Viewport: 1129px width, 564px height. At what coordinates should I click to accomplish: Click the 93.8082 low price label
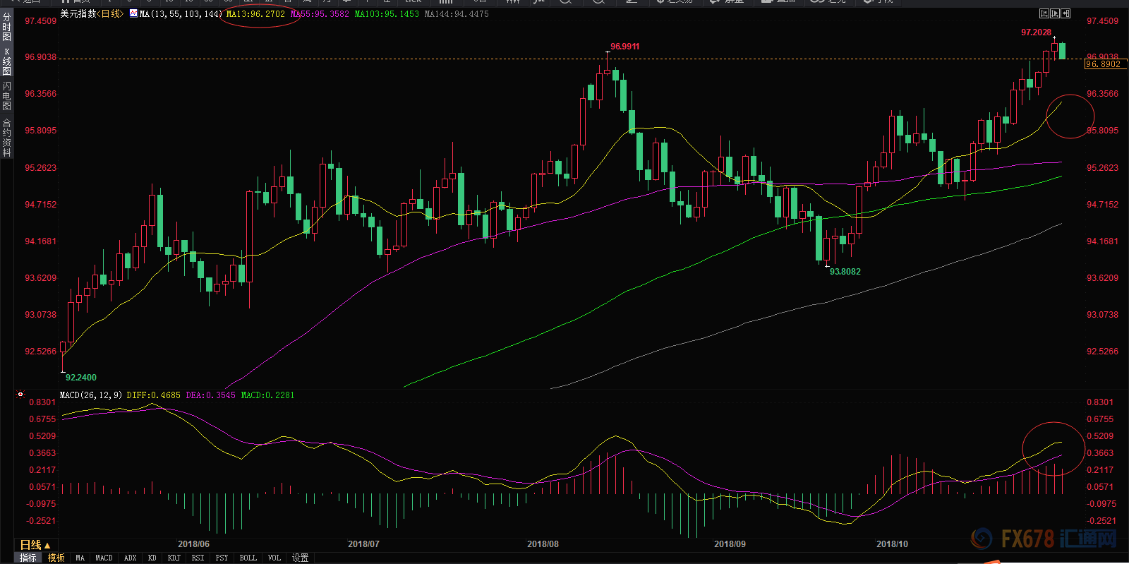pos(845,272)
